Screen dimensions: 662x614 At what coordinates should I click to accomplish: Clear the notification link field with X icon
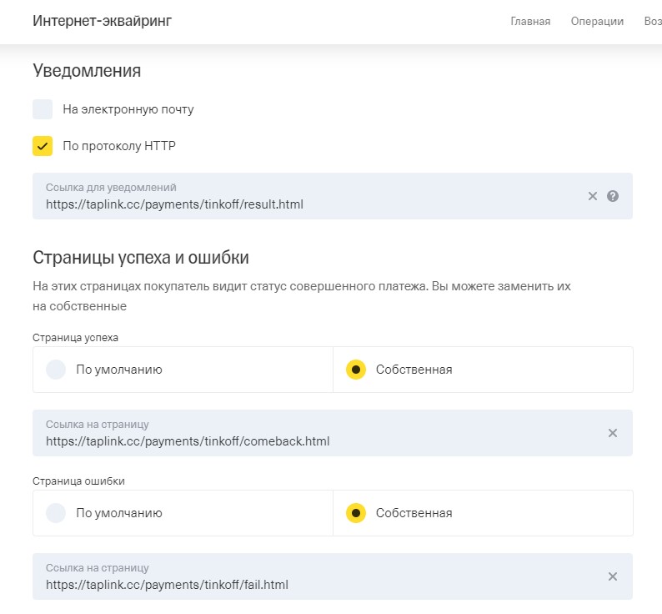click(593, 196)
